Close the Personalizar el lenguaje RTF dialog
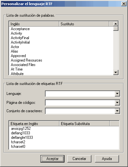Screen dimensions: 128x167 pos(124,4)
